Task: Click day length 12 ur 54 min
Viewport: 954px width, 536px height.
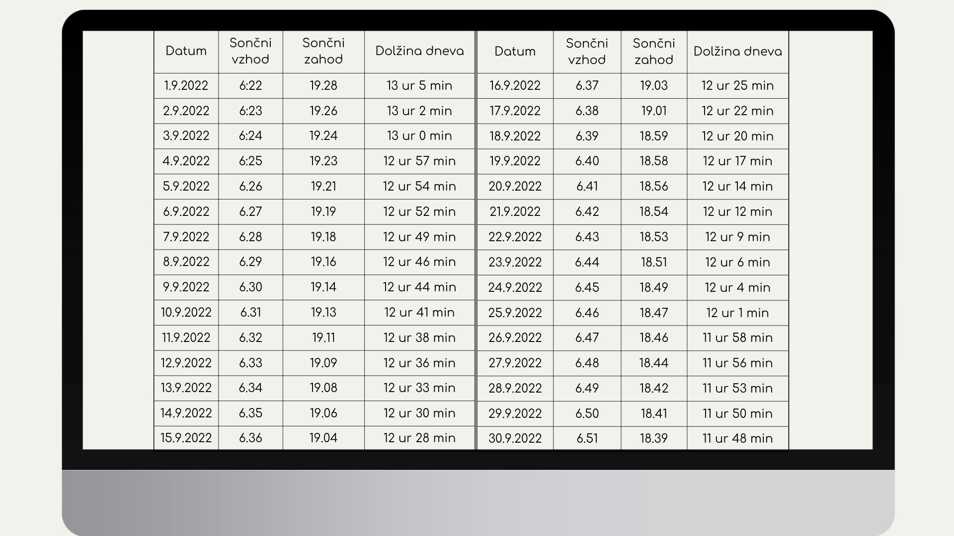Action: tap(419, 187)
